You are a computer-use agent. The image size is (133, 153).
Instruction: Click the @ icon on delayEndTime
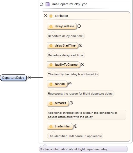(51, 26)
